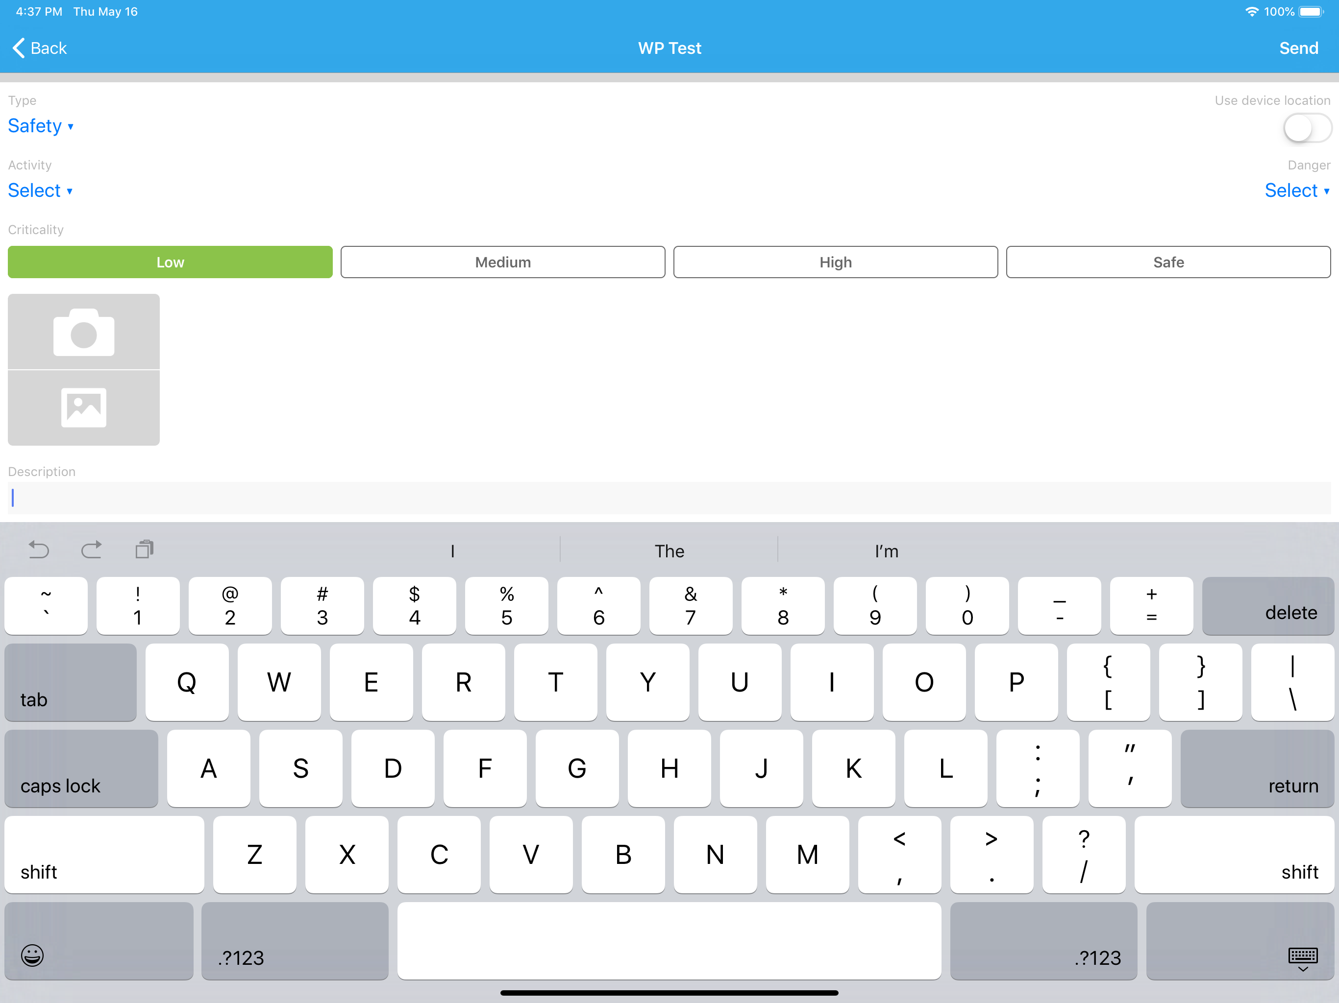Toggle the right shift key
This screenshot has height=1003, width=1339.
pos(1234,855)
